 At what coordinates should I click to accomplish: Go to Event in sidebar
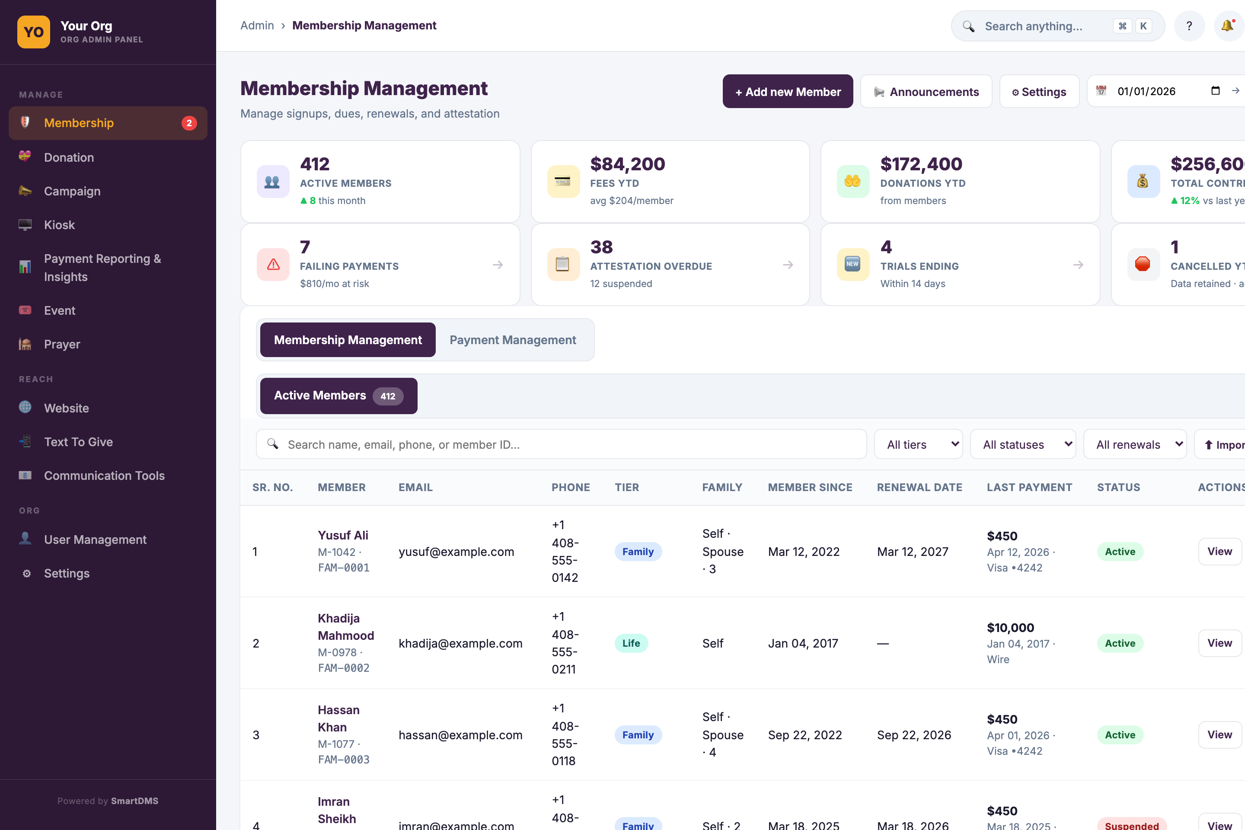pos(108,310)
